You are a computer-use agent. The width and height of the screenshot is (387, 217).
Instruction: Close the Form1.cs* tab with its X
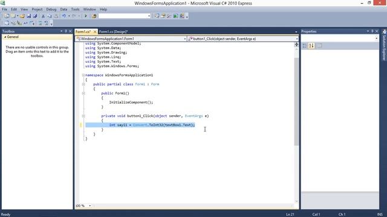coord(95,32)
